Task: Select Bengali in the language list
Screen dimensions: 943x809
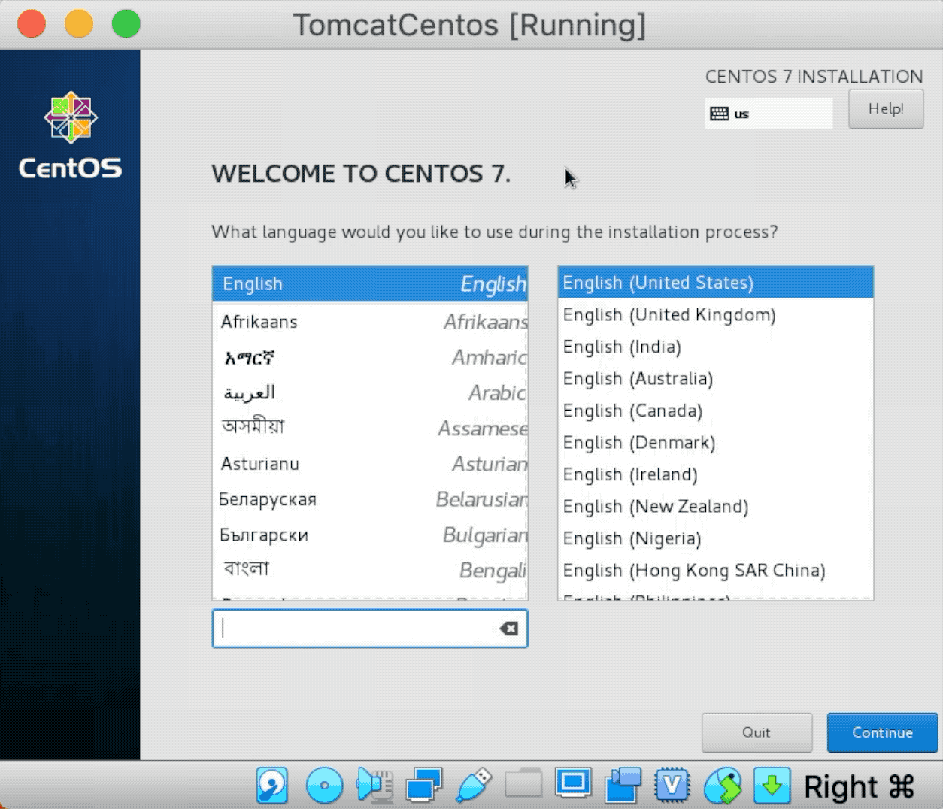Action: pyautogui.click(x=370, y=570)
